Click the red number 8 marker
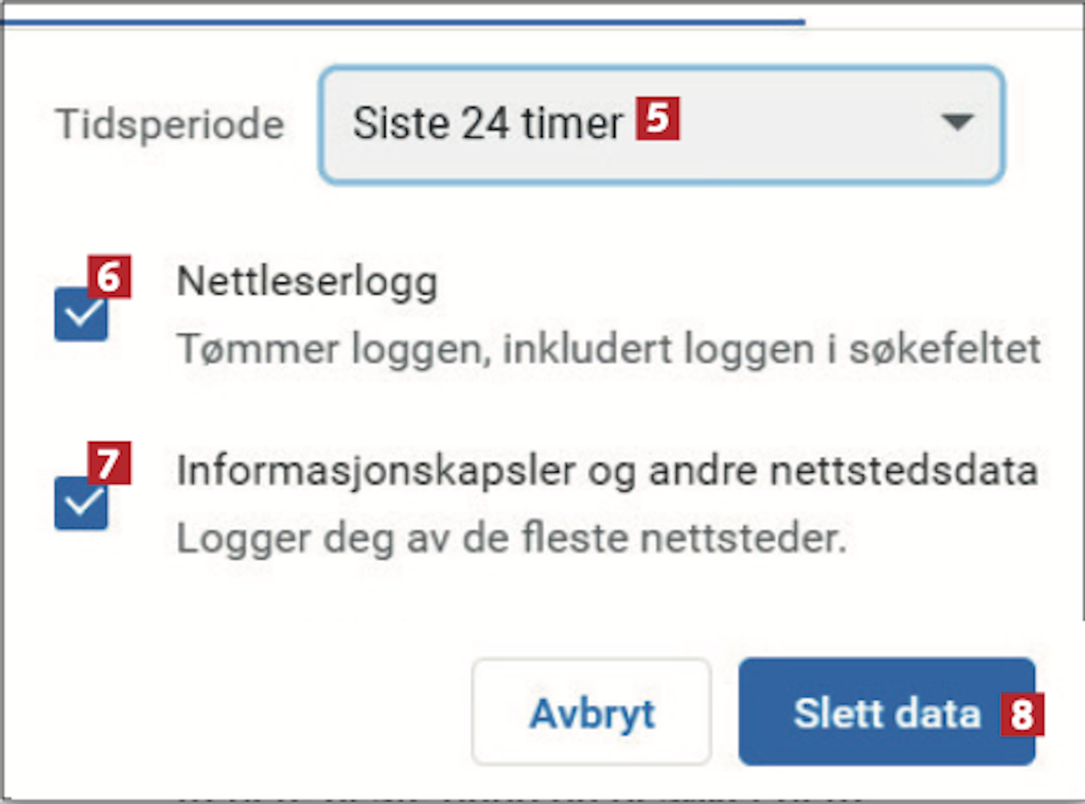Screen dimensions: 1085x804 [1022, 714]
